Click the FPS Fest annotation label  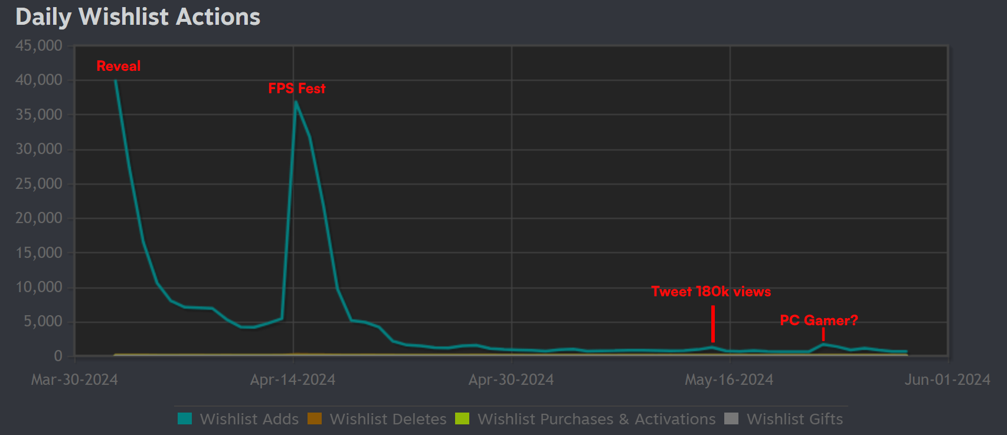(297, 89)
